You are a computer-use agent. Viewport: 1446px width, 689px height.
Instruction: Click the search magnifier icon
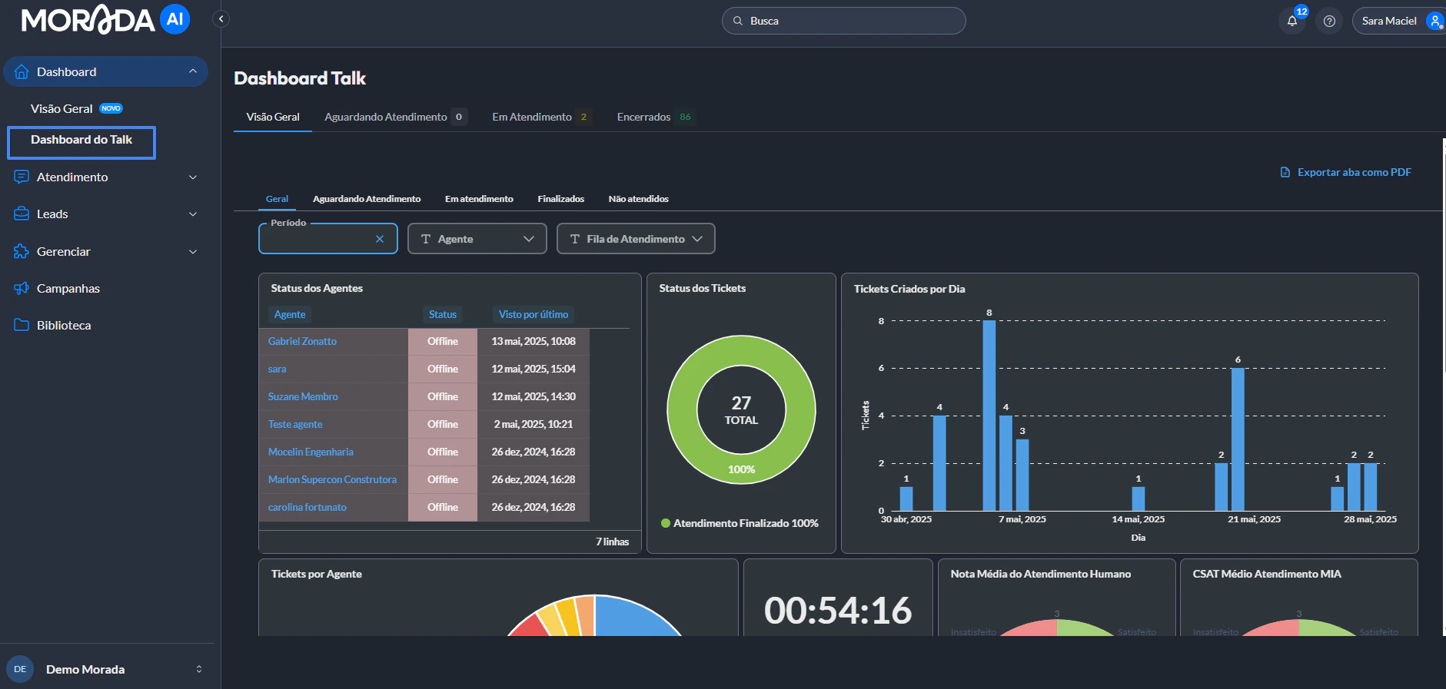point(738,21)
